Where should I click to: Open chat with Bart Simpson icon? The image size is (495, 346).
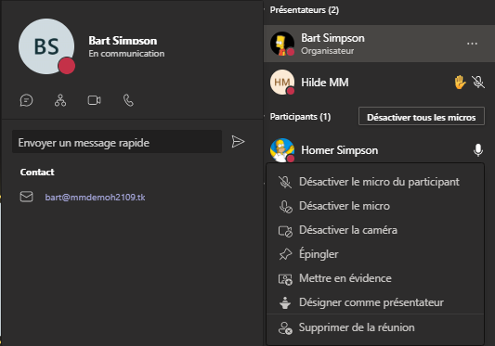click(x=26, y=100)
